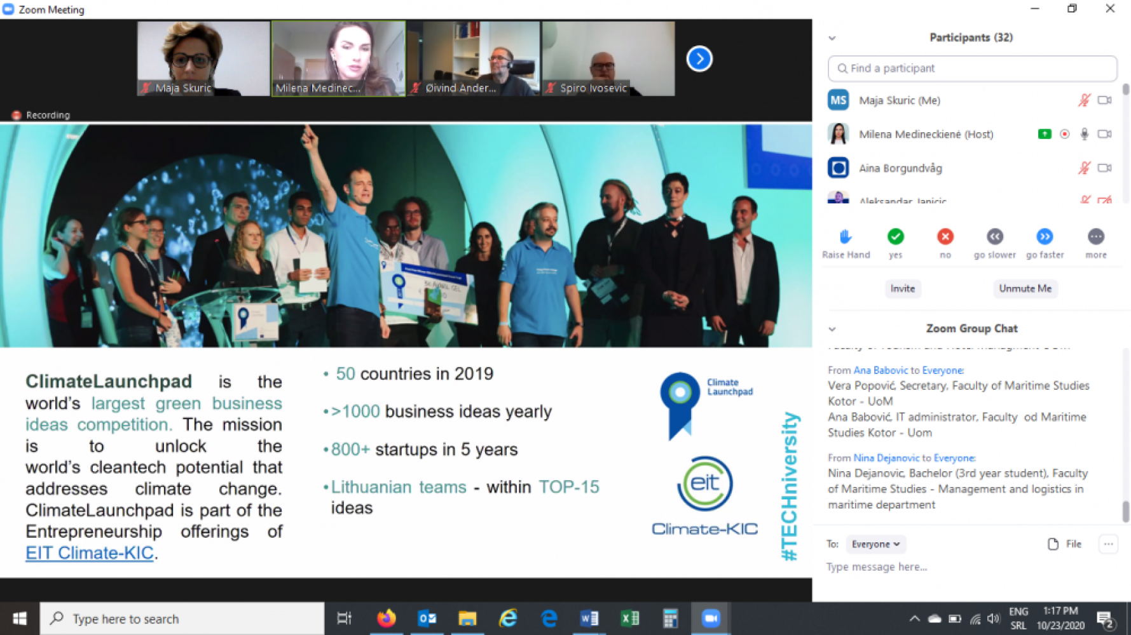The width and height of the screenshot is (1131, 635).
Task: Click the File attachment icon in chat
Action: pyautogui.click(x=1053, y=544)
